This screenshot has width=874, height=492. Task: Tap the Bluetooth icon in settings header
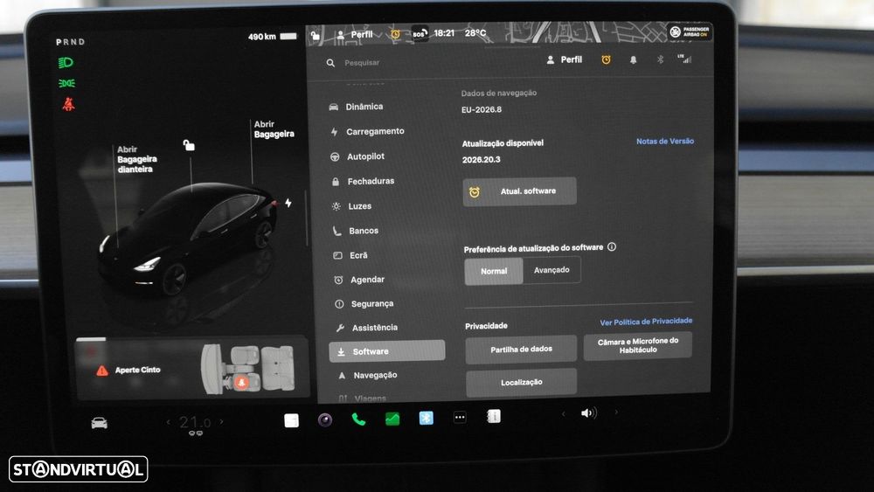tap(660, 59)
